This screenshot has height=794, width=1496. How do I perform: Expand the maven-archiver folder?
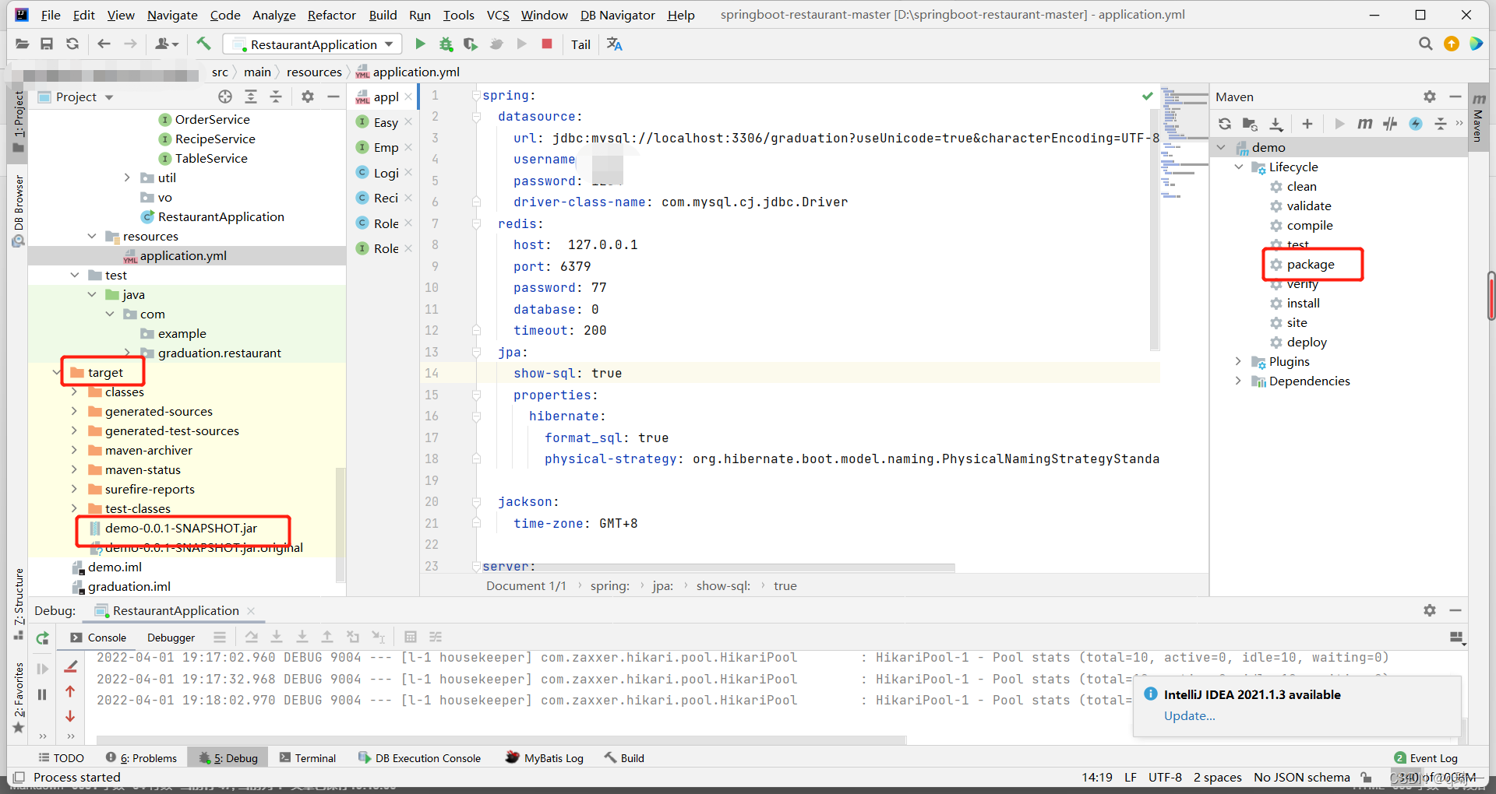click(x=74, y=451)
